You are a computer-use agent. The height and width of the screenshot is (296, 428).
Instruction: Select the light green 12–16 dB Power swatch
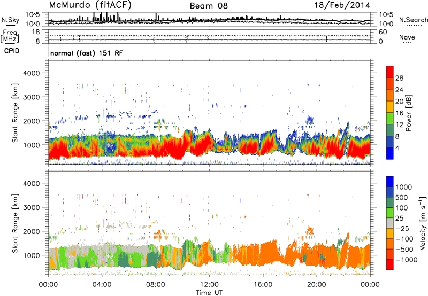coord(390,119)
